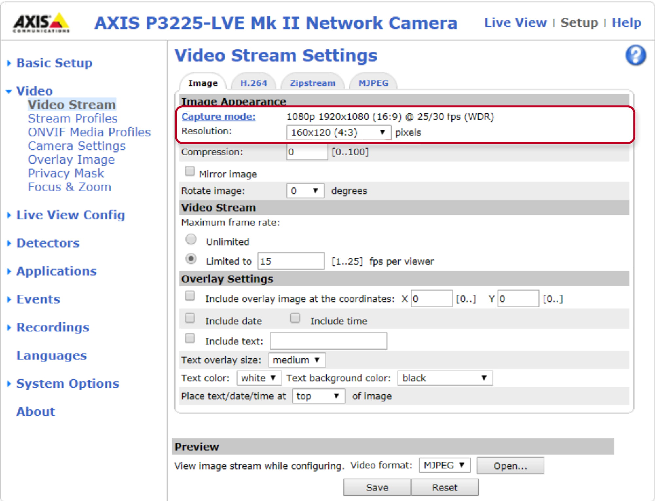Image resolution: width=655 pixels, height=501 pixels.
Task: Open the Video format dropdown
Action: click(x=445, y=465)
